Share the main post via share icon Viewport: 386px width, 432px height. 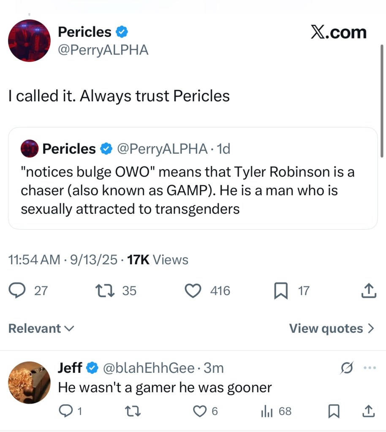tap(369, 291)
